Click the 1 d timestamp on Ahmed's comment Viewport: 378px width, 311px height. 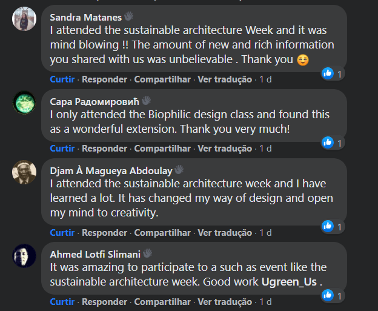click(265, 301)
